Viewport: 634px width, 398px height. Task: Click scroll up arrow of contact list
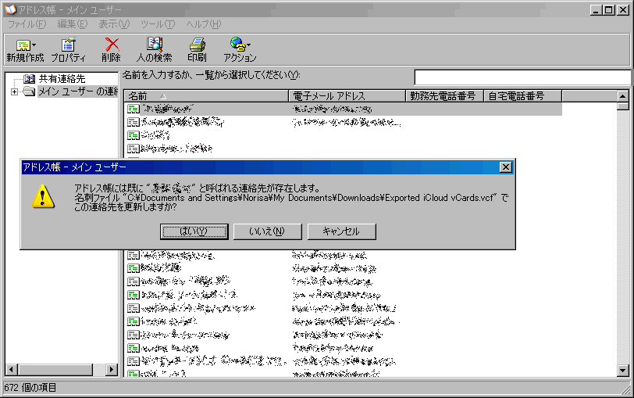623,96
